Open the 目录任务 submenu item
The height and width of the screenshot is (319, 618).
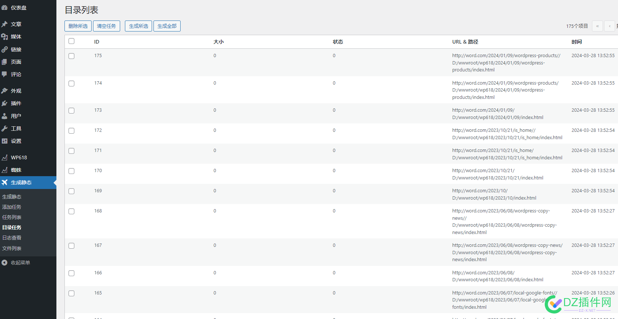[x=12, y=227]
